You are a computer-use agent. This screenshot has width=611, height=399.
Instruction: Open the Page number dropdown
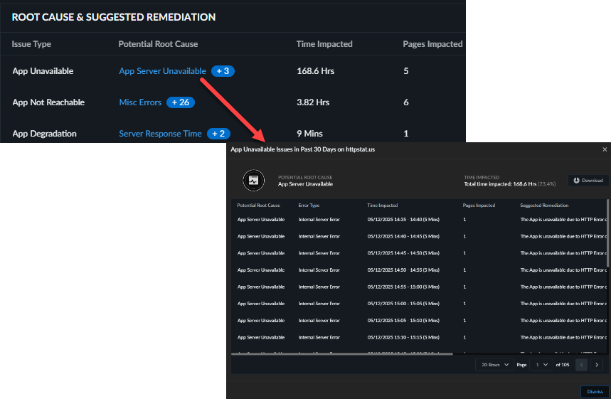coord(541,365)
